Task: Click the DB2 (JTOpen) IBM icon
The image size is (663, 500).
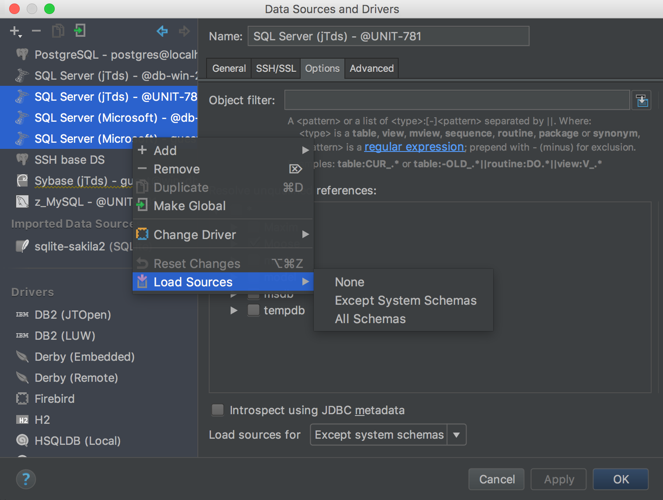Action: tap(22, 314)
